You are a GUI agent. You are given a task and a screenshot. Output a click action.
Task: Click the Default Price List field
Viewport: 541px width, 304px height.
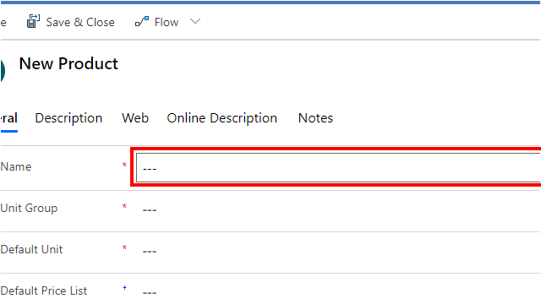[340, 292]
